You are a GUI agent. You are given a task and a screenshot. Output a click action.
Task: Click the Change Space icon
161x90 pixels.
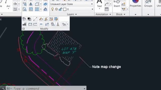(29, 19)
